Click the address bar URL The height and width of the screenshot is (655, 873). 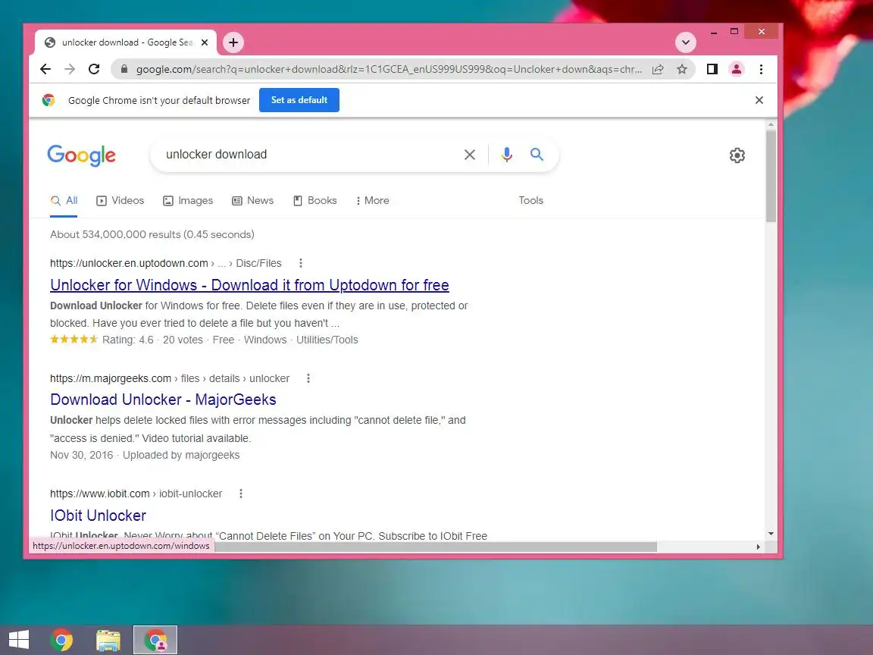tap(390, 69)
